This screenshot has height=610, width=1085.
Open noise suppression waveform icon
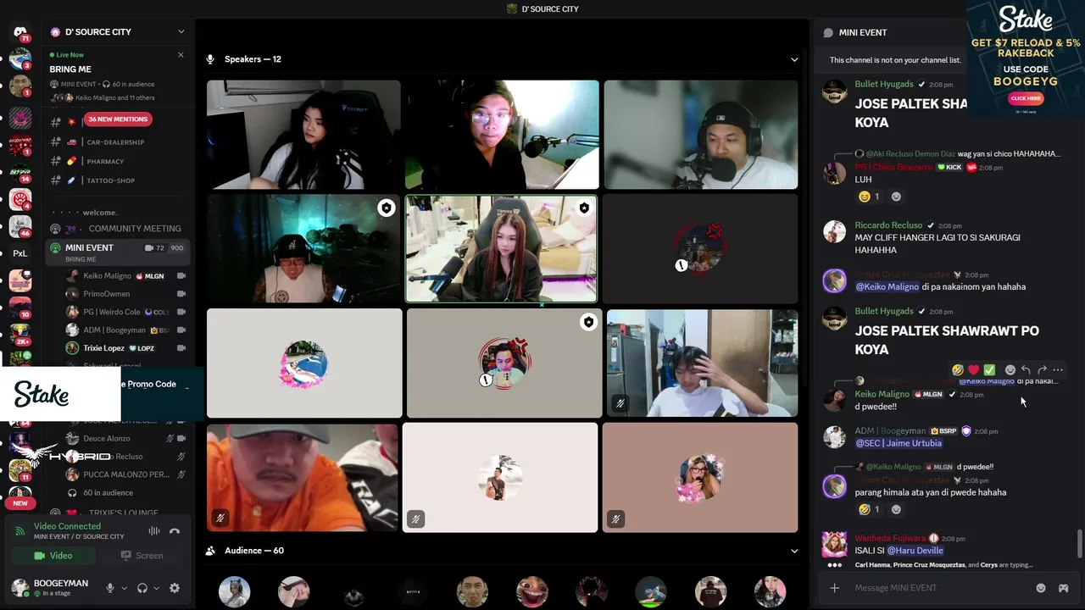pyautogui.click(x=154, y=531)
